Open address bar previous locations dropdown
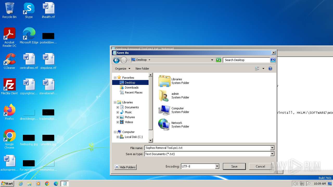This screenshot has width=333, height=187. point(212,60)
